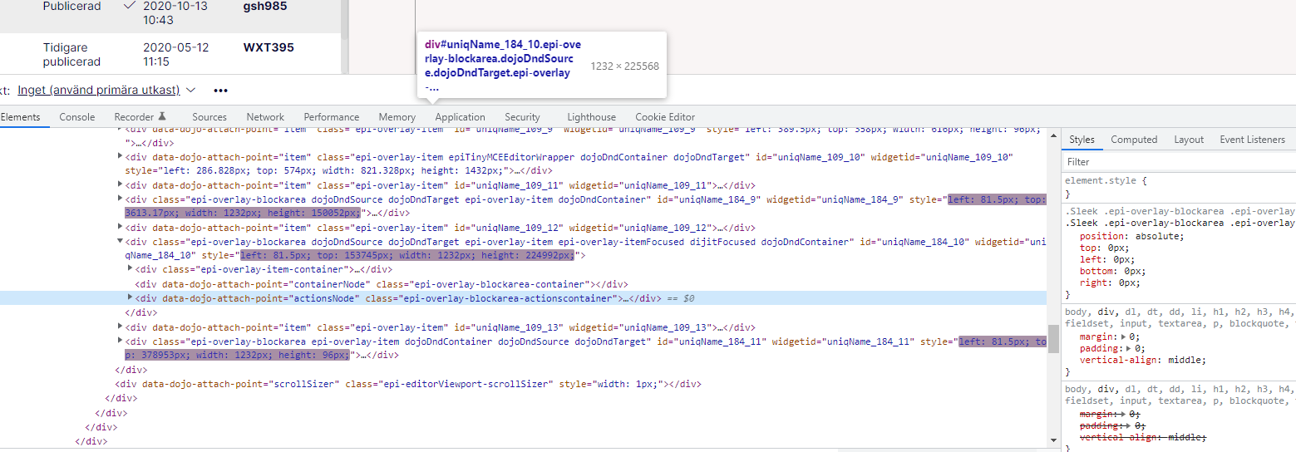
Task: Open the Event Listeners tab
Action: 1252,140
